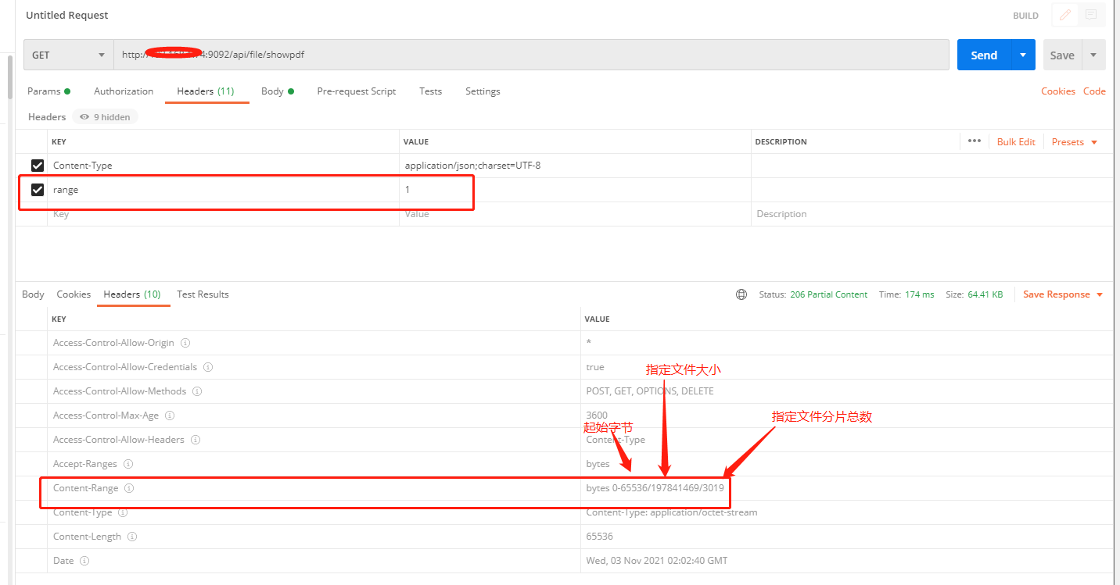Screen dimensions: 1120x585
Task: Switch to the Pre-request Script tab
Action: pyautogui.click(x=356, y=91)
